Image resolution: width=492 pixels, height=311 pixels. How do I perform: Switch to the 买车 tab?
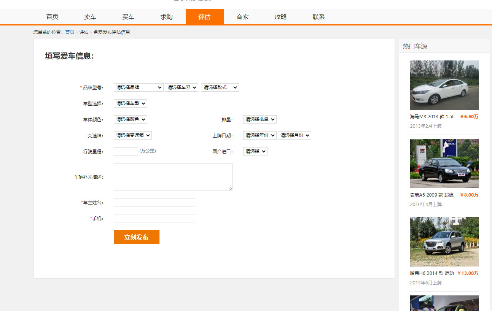pos(128,17)
